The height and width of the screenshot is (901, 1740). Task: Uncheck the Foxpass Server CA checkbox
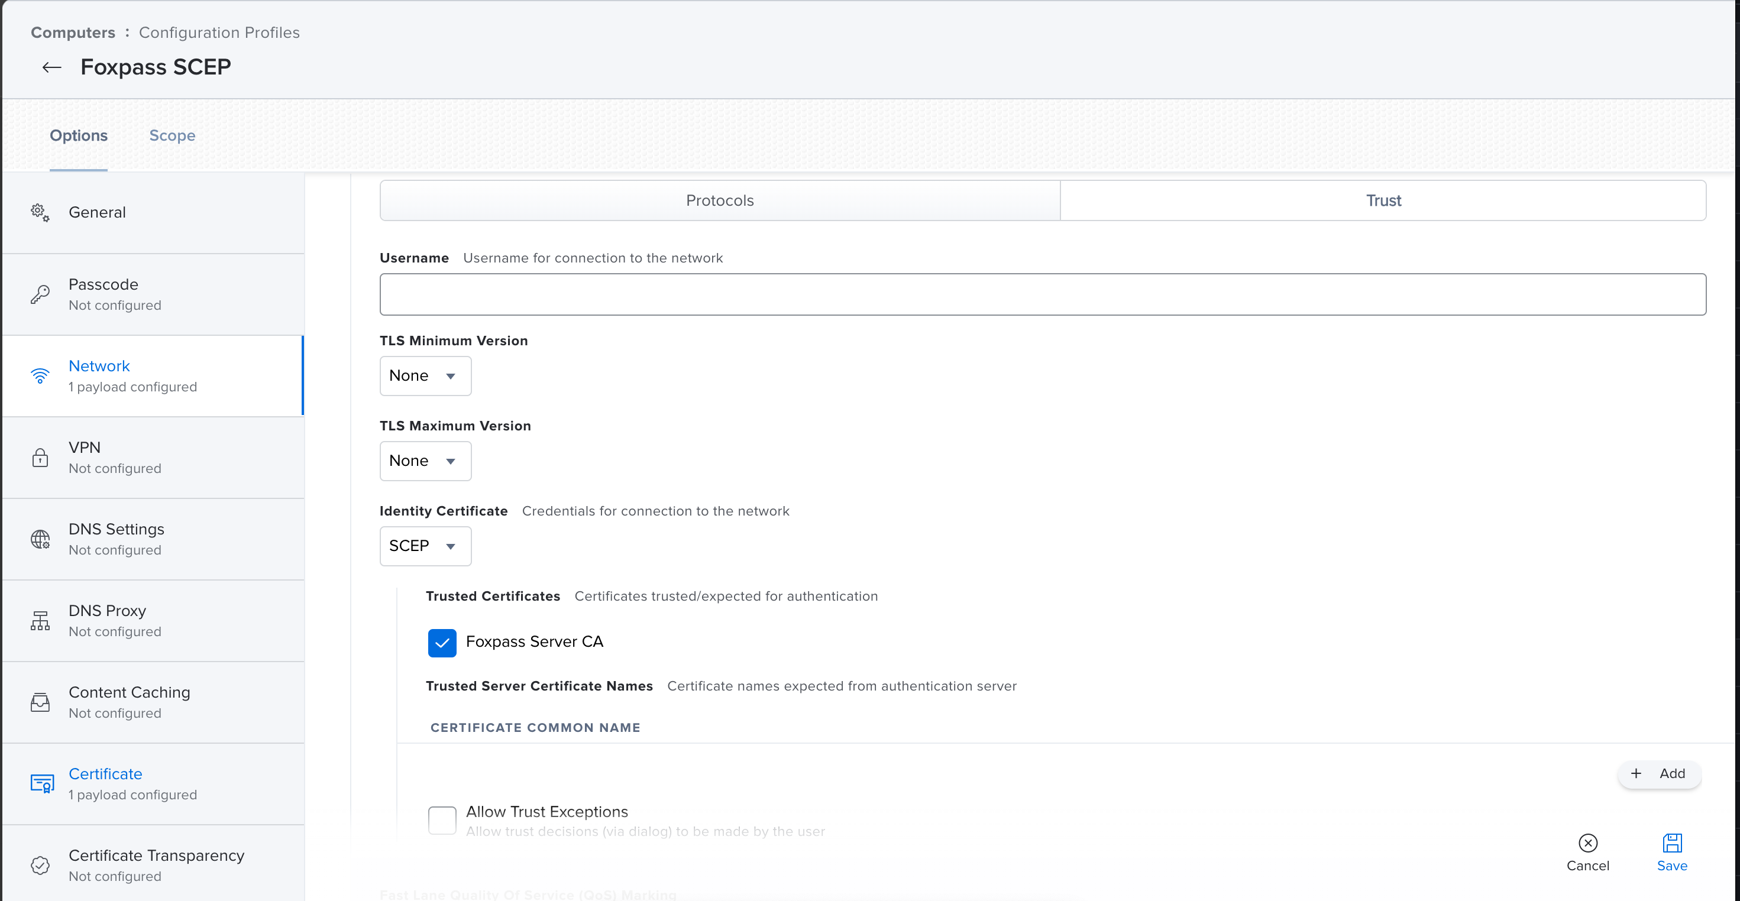click(442, 642)
